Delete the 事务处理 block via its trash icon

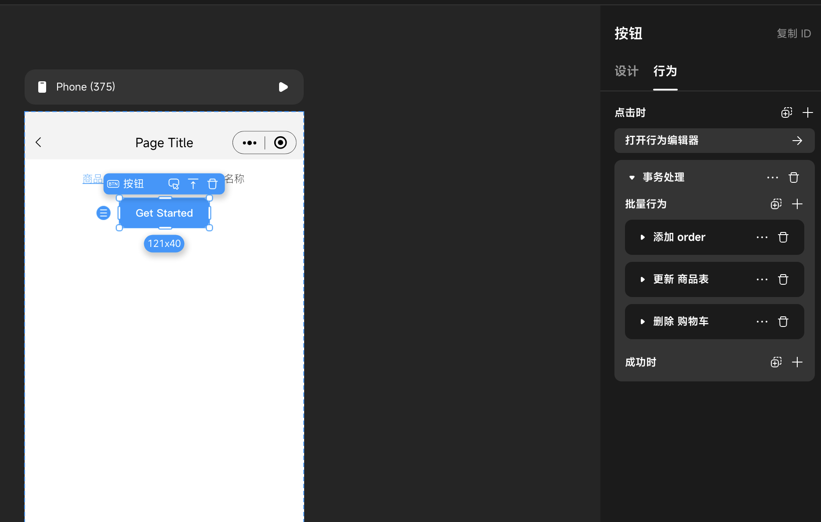(x=794, y=177)
